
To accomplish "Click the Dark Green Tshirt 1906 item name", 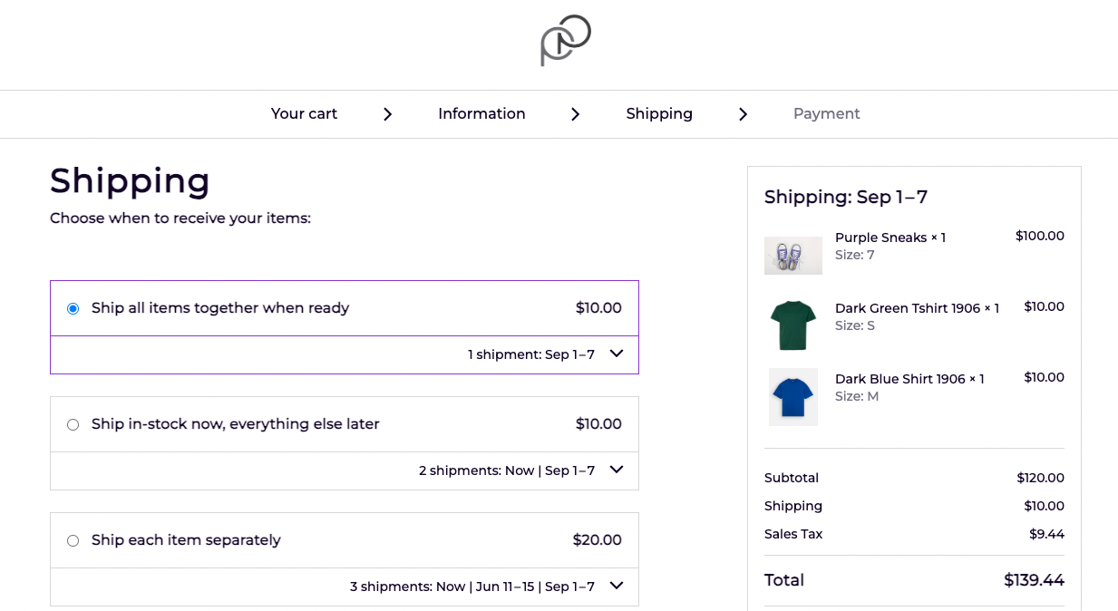I will click(907, 308).
